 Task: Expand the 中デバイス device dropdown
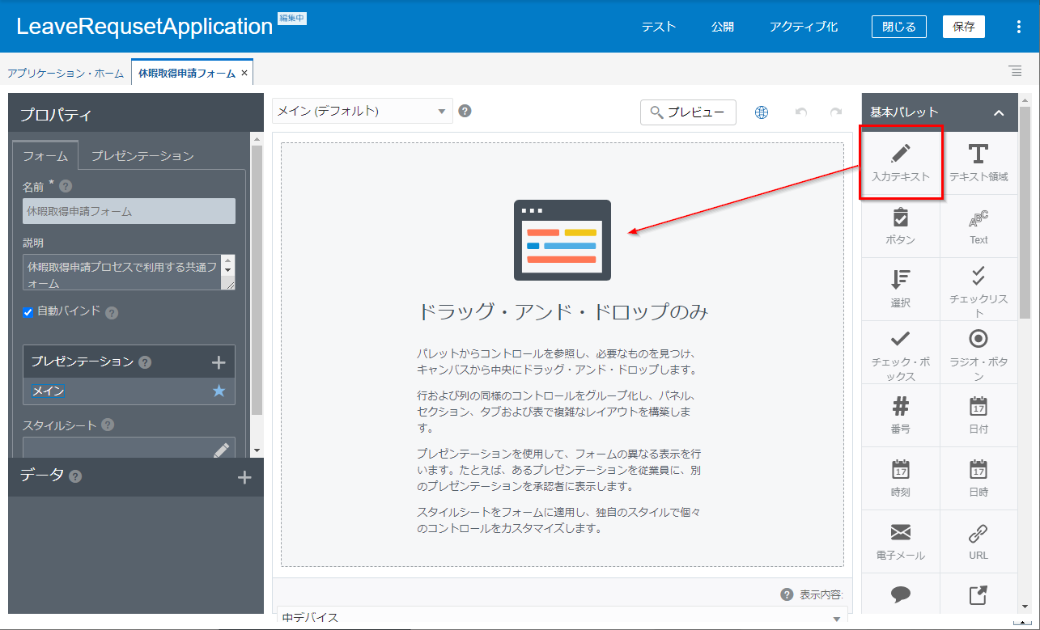(x=562, y=618)
